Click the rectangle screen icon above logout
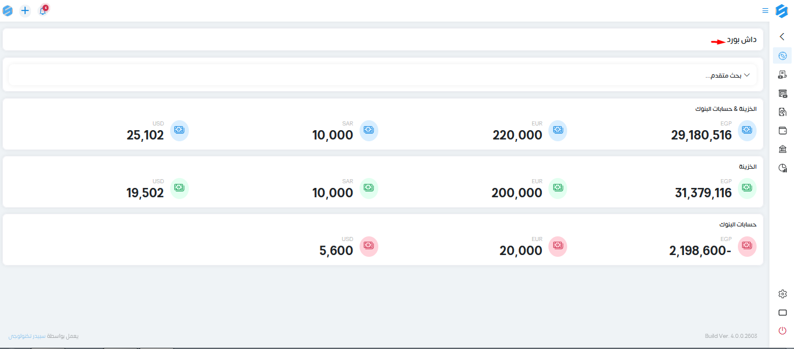 click(x=782, y=312)
